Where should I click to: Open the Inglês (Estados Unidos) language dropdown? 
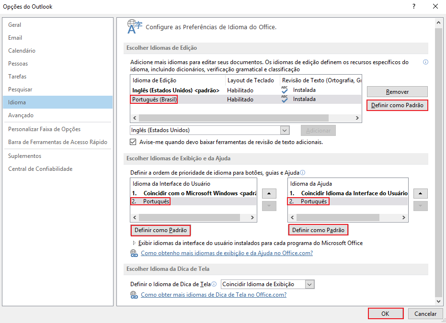pos(285,130)
